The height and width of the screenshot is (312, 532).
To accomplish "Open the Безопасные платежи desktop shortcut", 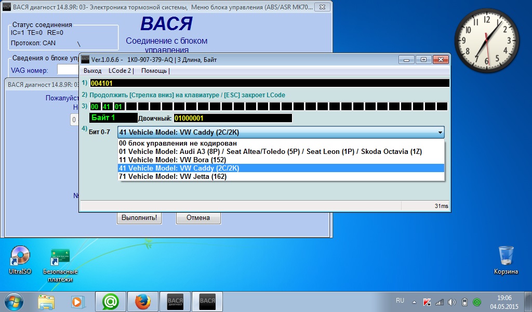I will (x=60, y=266).
